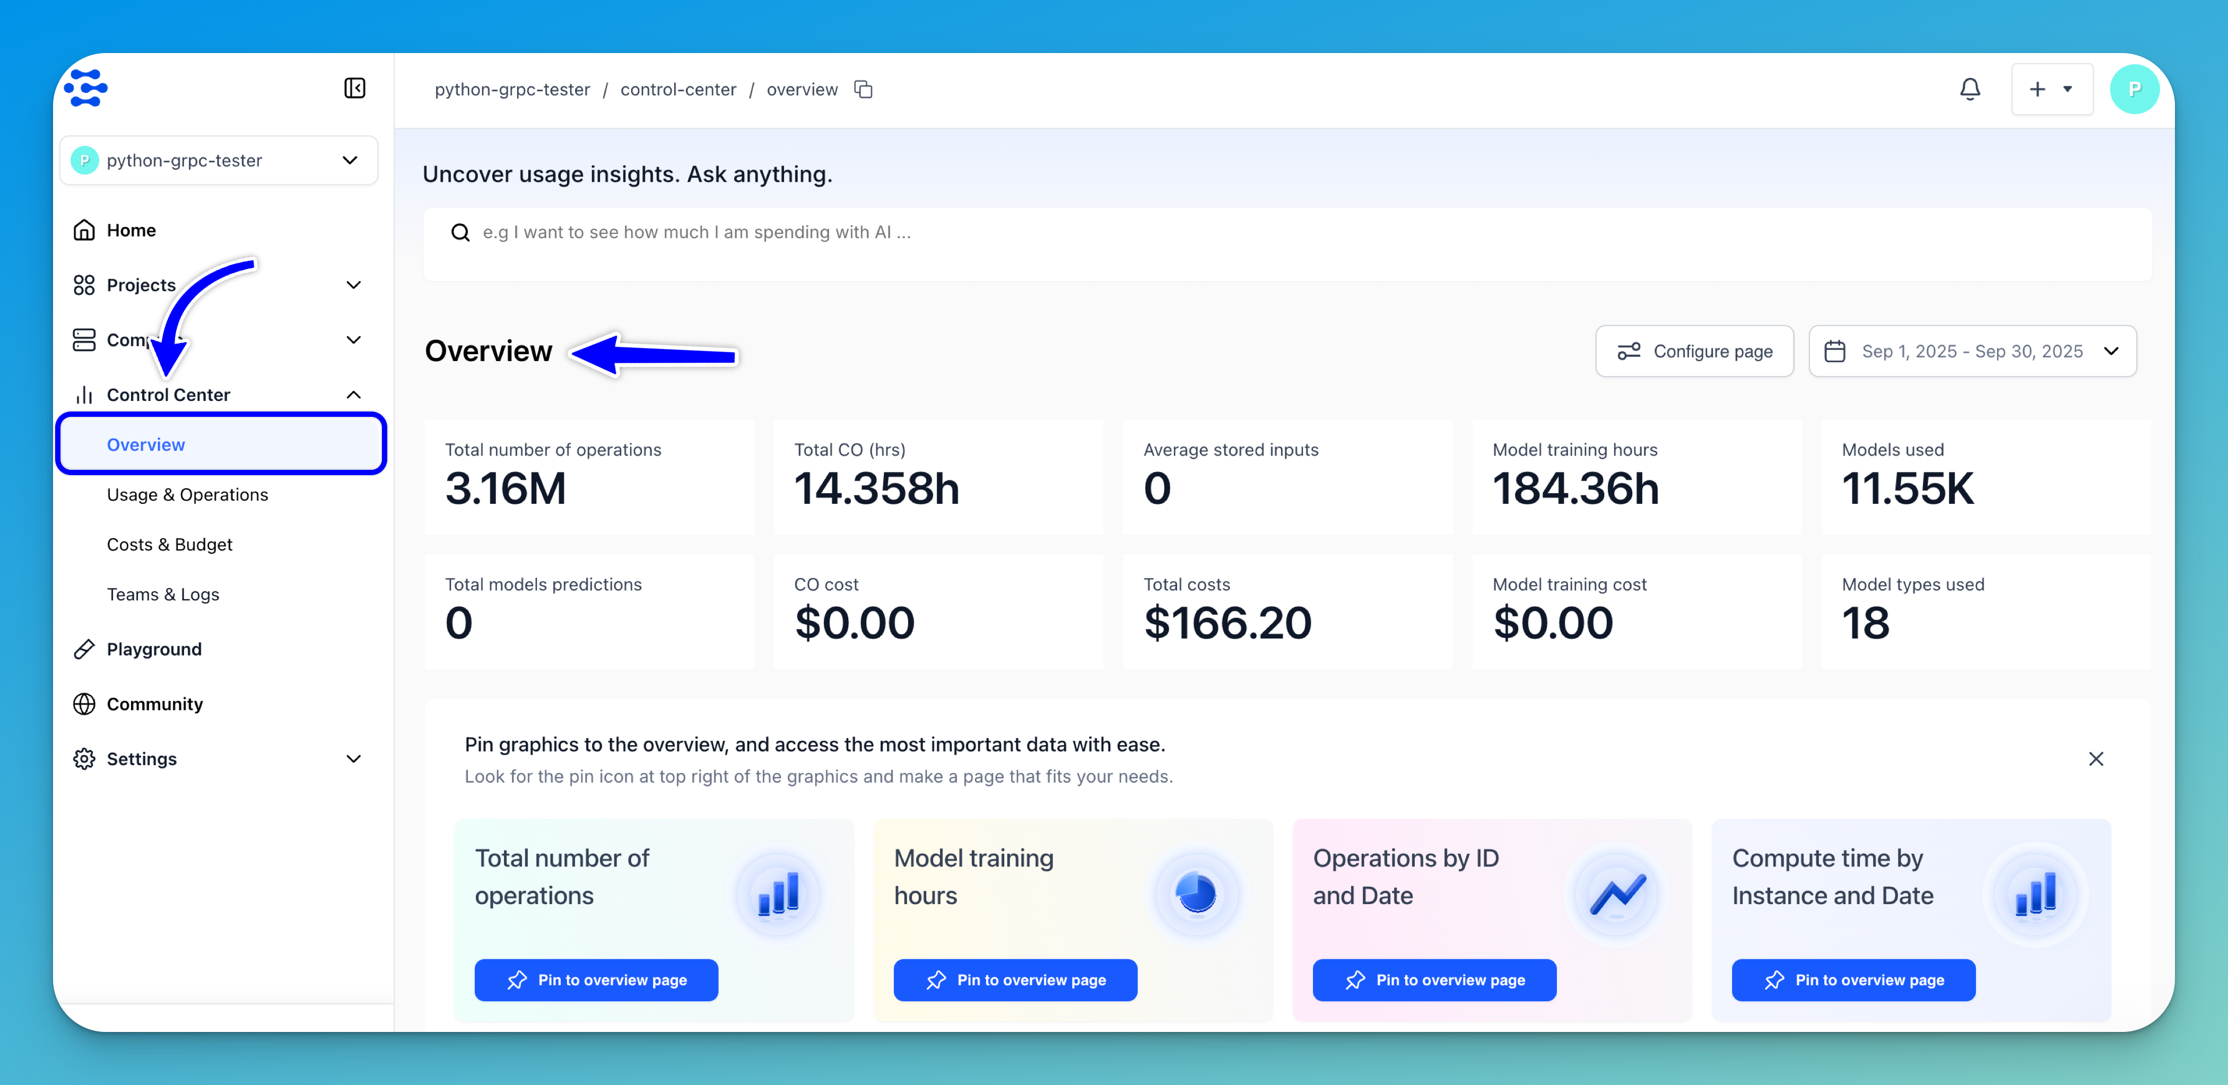Expand the Projects menu
The height and width of the screenshot is (1085, 2228).
(x=353, y=285)
